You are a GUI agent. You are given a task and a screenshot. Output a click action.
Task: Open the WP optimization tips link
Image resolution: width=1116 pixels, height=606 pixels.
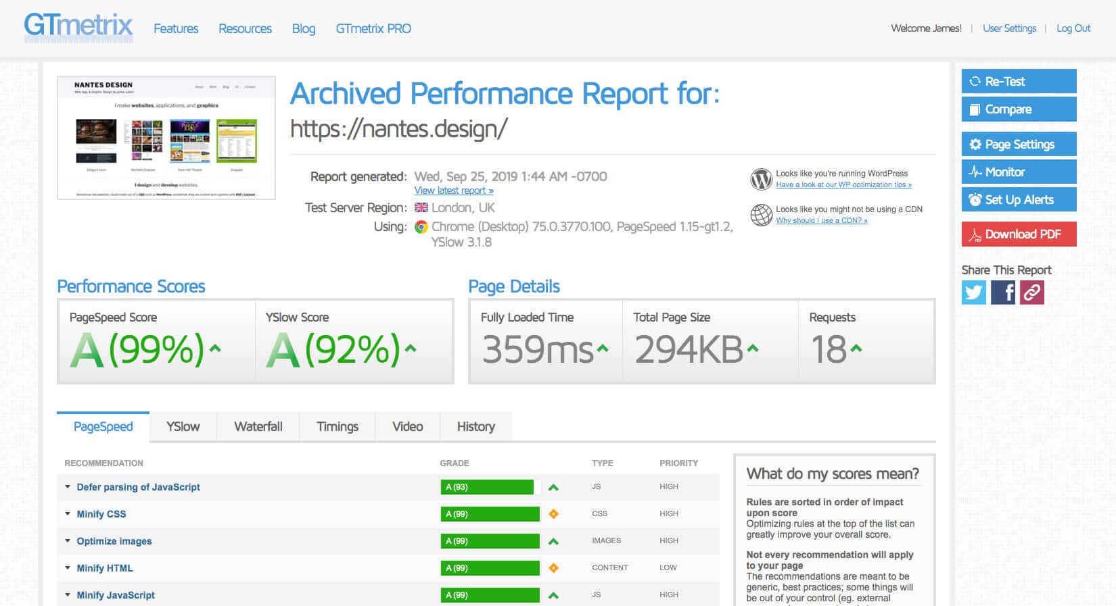[843, 184]
